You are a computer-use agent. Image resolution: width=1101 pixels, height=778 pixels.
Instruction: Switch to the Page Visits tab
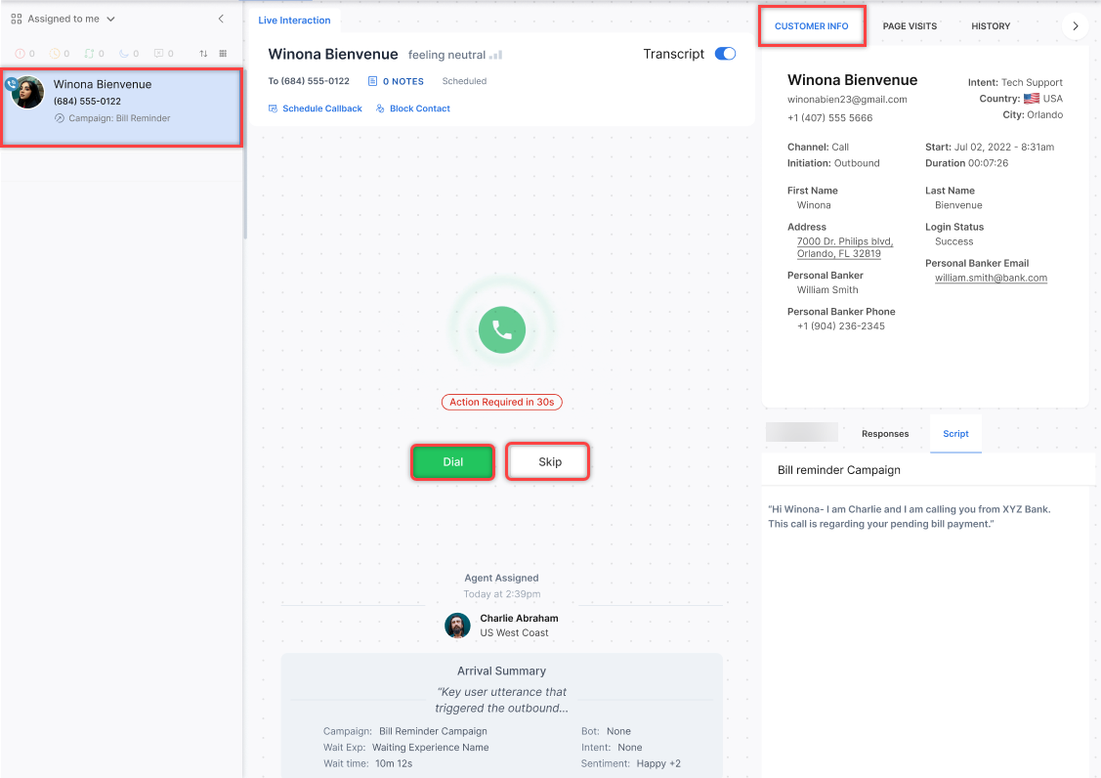909,26
